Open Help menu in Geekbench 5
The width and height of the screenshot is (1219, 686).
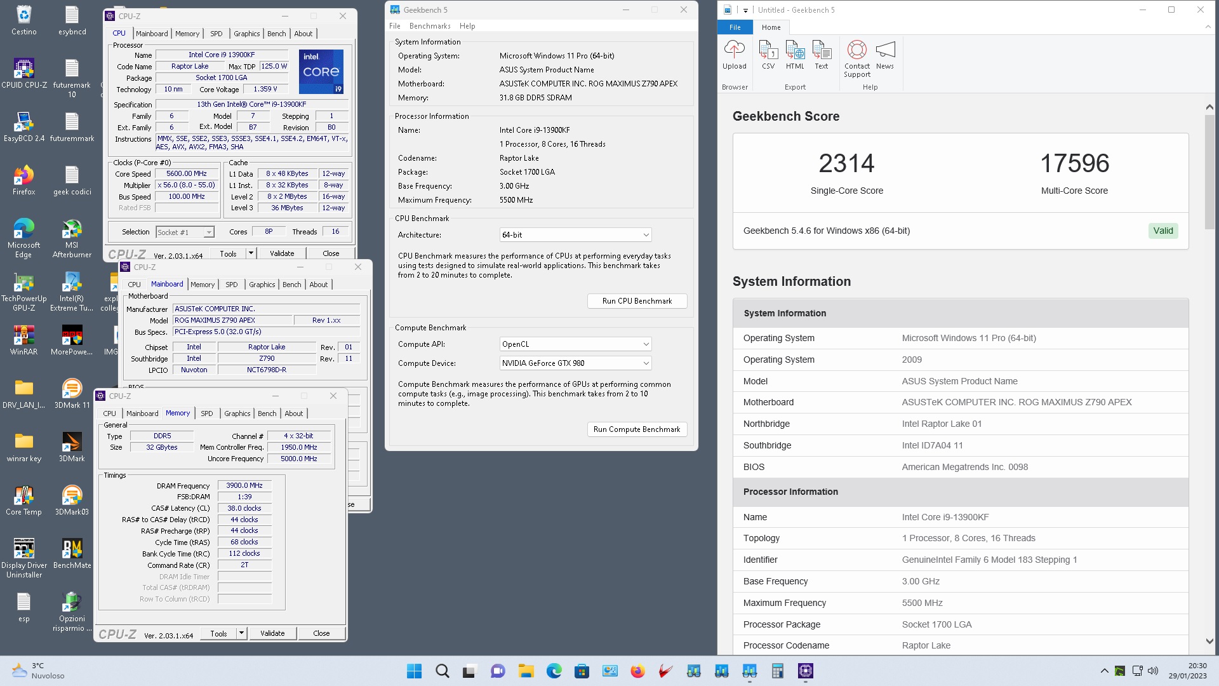click(x=467, y=26)
